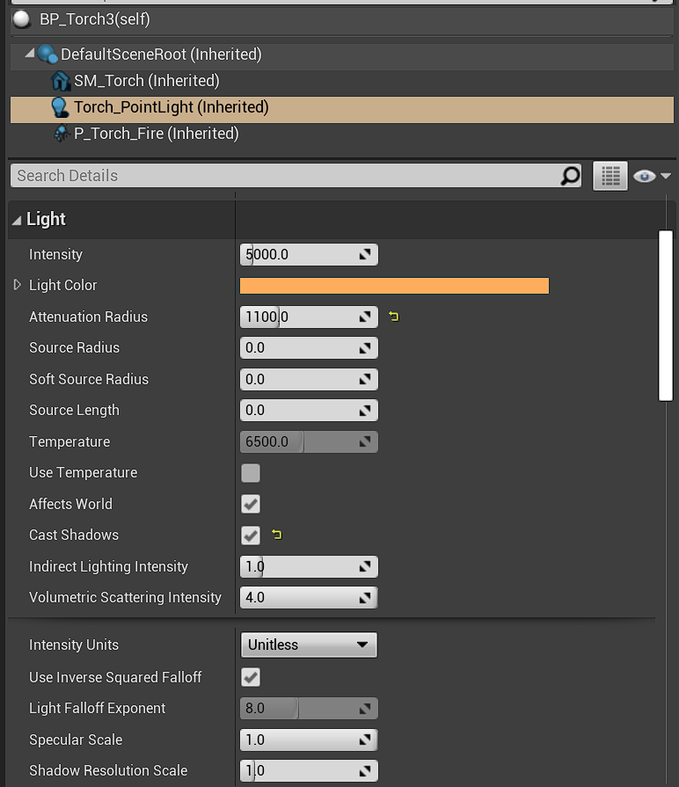Viewport: 679px width, 787px height.
Task: Click the P_Torch_Fire particle icon
Action: click(x=61, y=134)
